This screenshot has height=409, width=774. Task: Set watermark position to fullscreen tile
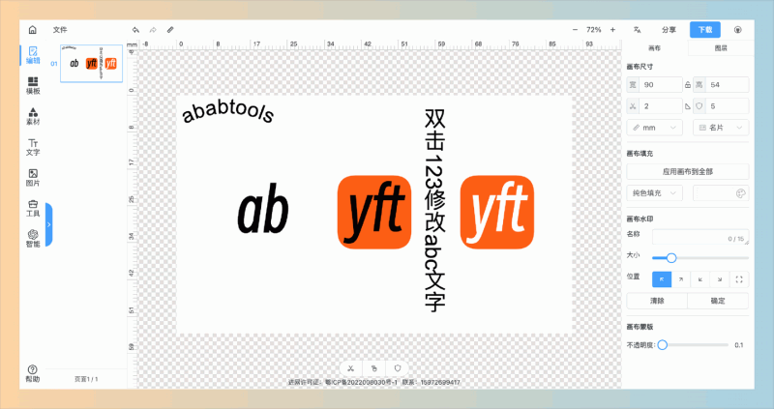coord(739,279)
